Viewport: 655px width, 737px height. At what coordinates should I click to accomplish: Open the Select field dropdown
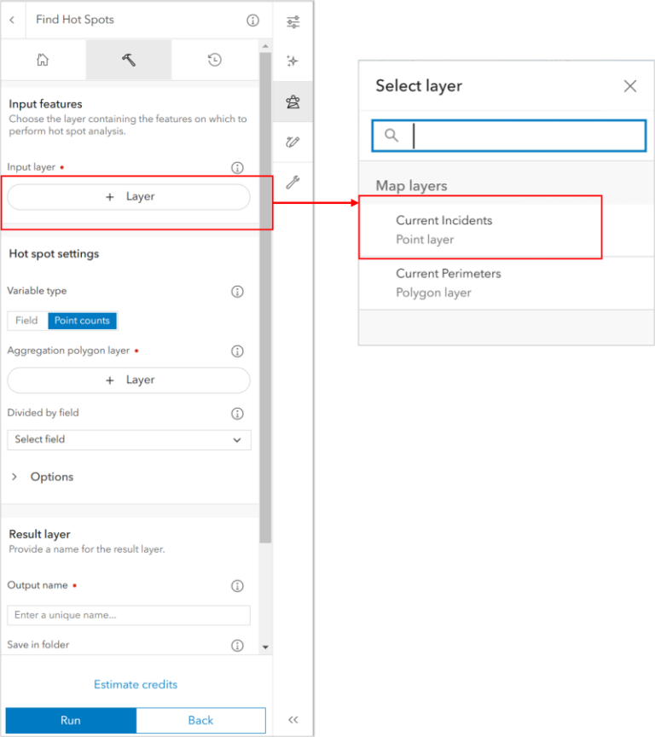point(130,440)
